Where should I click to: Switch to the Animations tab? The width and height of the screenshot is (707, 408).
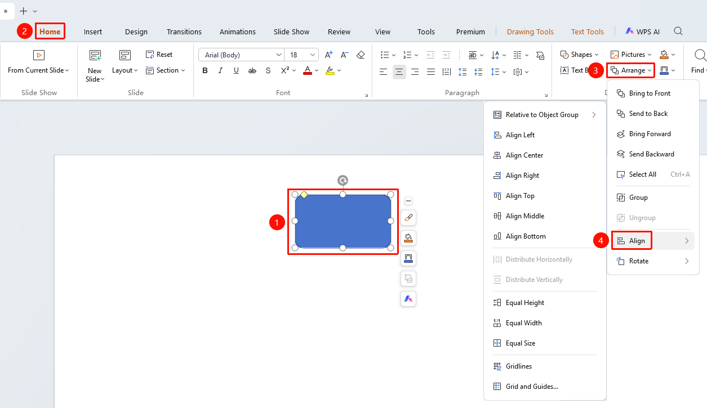click(x=238, y=32)
